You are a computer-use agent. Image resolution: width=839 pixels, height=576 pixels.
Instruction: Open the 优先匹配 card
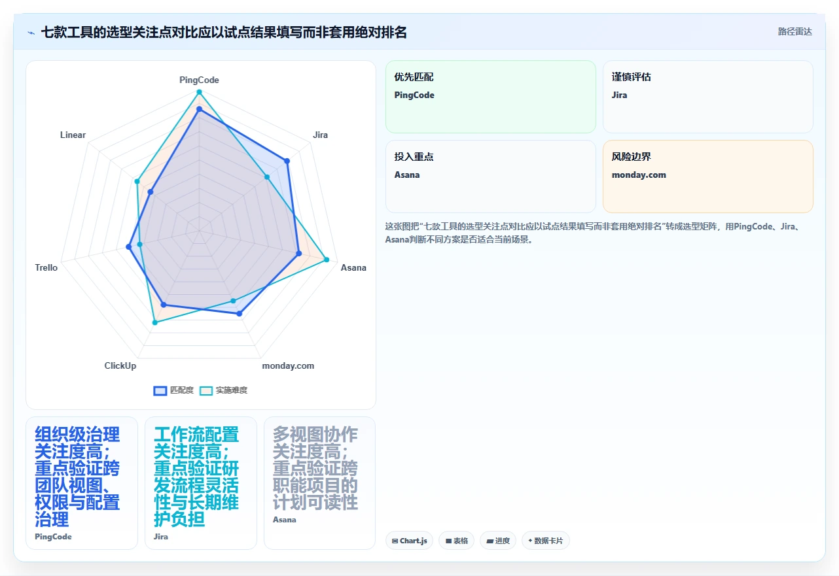[491, 97]
